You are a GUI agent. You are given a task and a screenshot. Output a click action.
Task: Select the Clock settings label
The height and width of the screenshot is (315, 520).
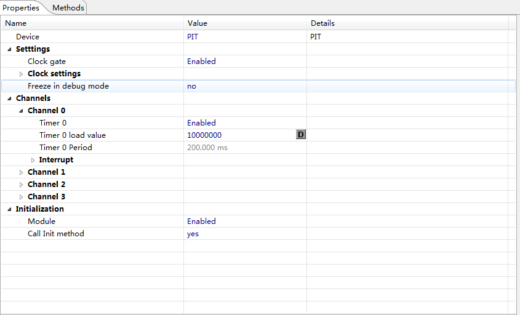click(x=54, y=74)
